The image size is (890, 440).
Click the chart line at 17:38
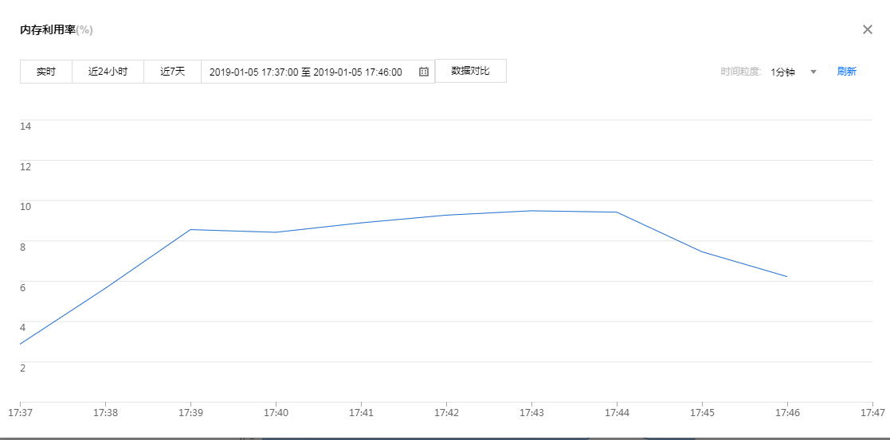[105, 288]
